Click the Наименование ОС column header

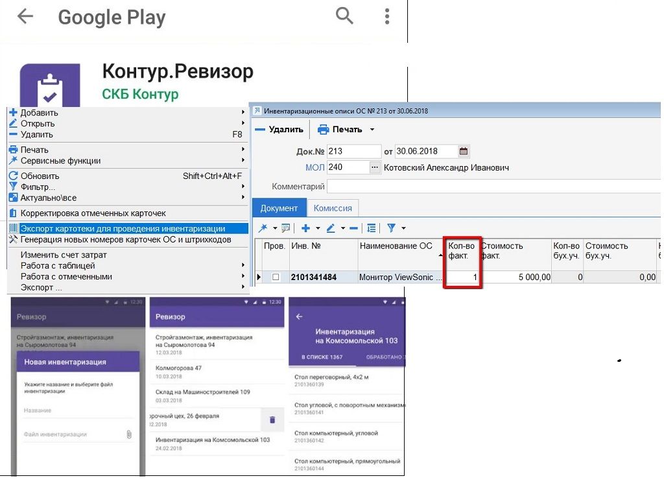click(x=400, y=254)
